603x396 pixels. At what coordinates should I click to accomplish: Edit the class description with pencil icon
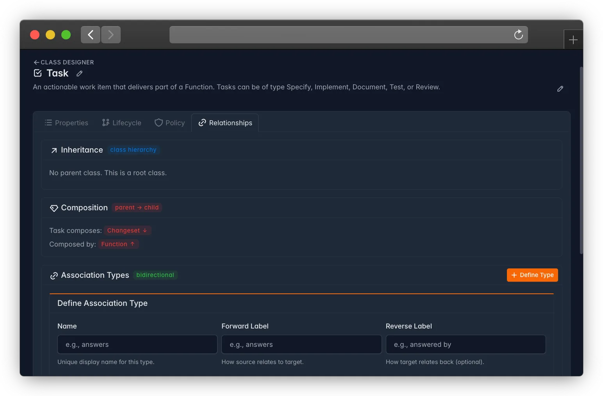pos(560,89)
